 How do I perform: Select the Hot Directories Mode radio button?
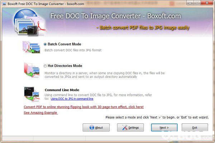45,66
